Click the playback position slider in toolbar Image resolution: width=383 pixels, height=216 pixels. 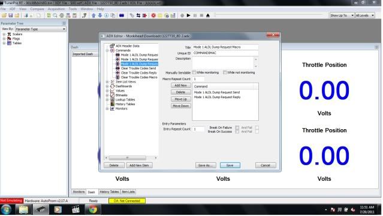[269, 16]
